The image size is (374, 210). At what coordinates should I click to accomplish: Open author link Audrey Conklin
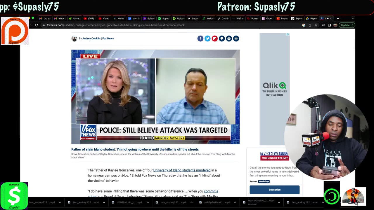(91, 38)
